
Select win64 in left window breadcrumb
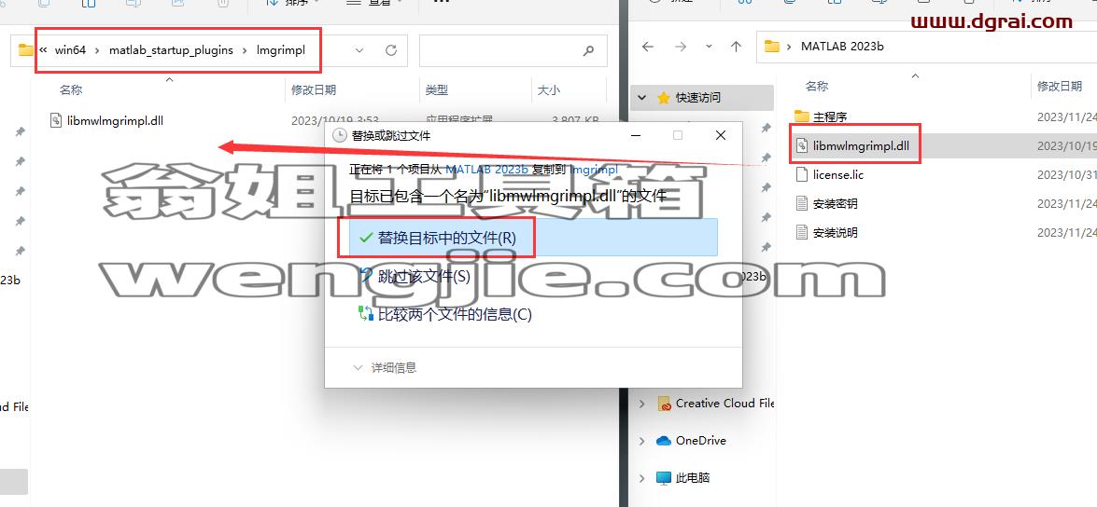pyautogui.click(x=70, y=50)
